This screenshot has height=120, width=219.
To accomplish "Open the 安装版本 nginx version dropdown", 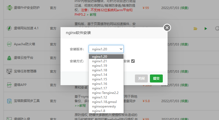I will pos(106,49).
